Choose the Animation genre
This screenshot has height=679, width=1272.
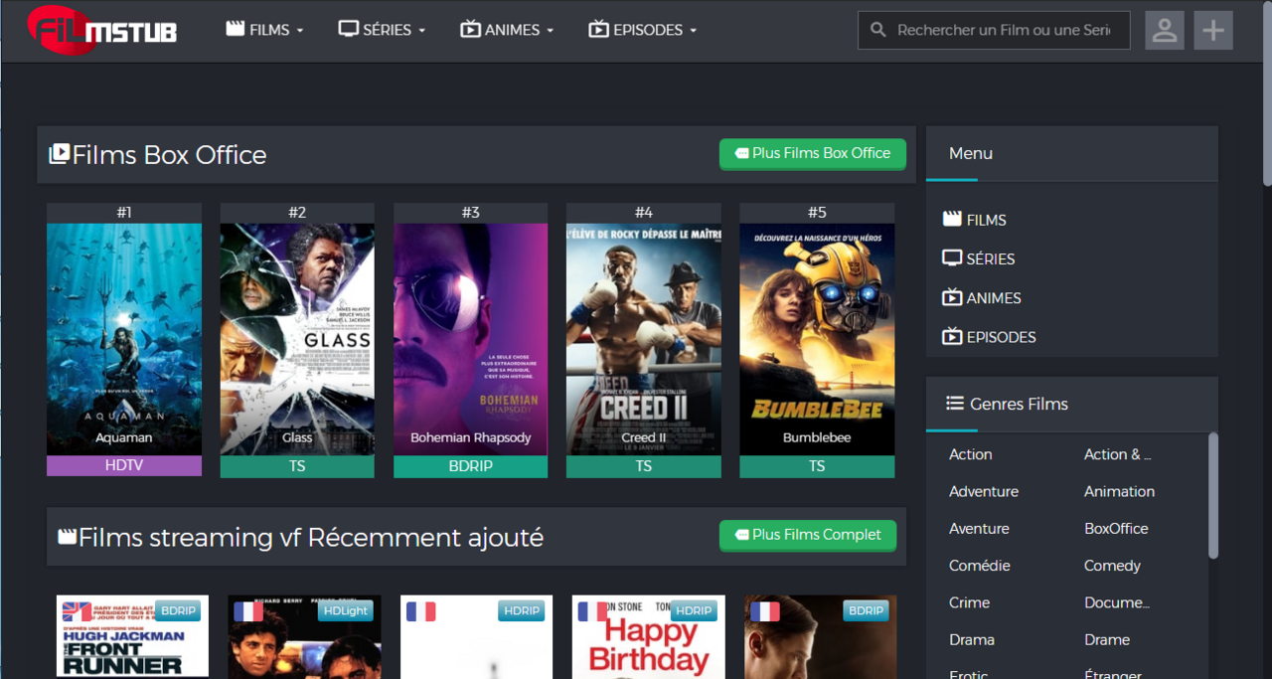click(x=1119, y=491)
